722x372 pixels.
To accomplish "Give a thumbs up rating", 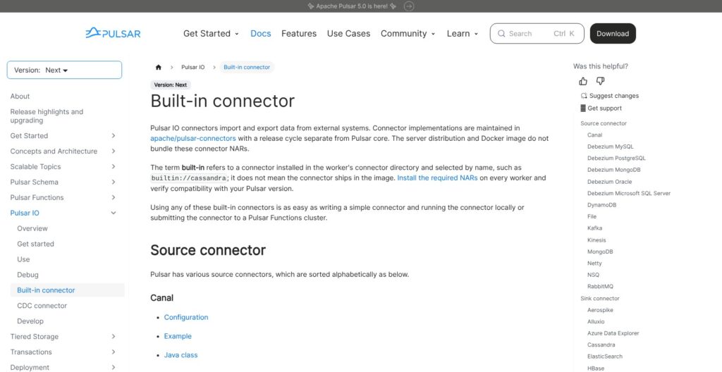I will (x=583, y=82).
